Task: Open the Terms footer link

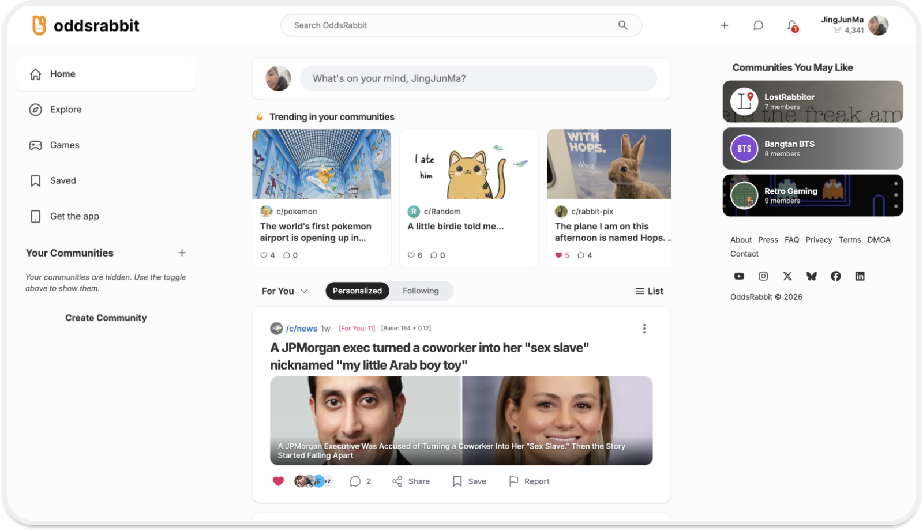Action: tap(850, 240)
